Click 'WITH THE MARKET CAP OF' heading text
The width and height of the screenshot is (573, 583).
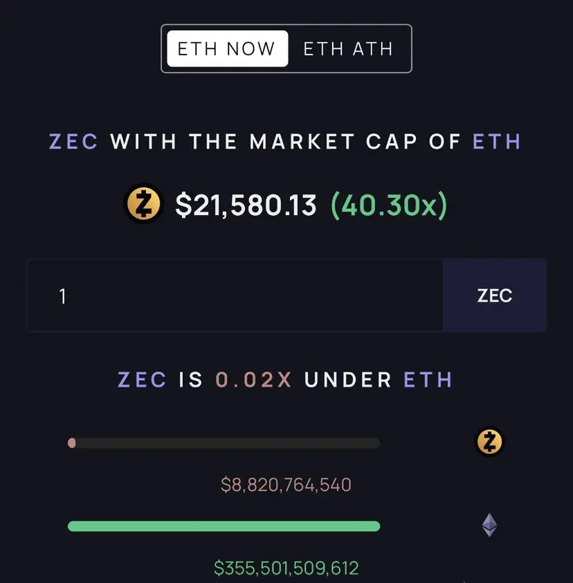click(x=285, y=142)
